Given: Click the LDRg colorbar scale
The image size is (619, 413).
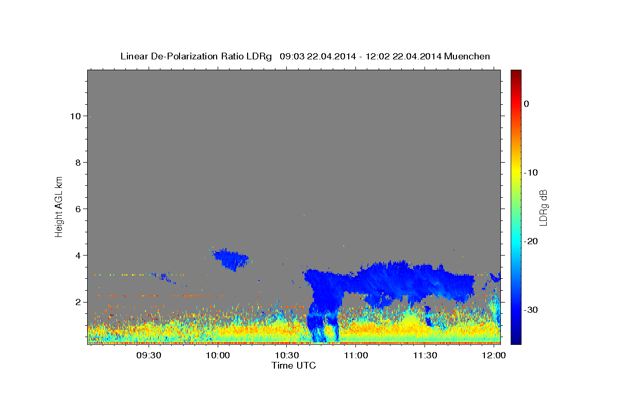Looking at the screenshot, I should coord(516,207).
